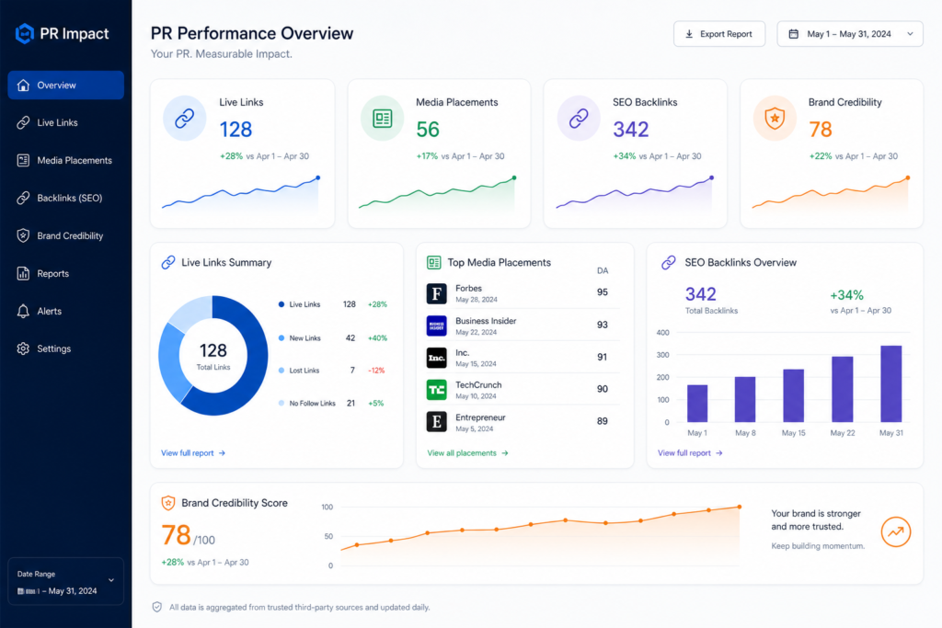Expand the sidebar Date Range chevron
The image size is (942, 628).
click(111, 580)
